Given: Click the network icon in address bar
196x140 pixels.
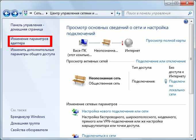Looking at the screenshot, I should [26, 13].
